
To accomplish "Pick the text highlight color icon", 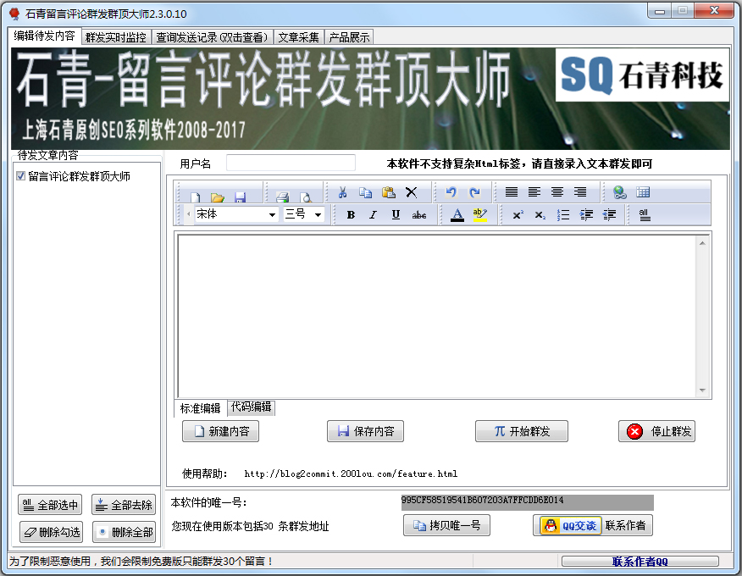I will click(x=479, y=215).
